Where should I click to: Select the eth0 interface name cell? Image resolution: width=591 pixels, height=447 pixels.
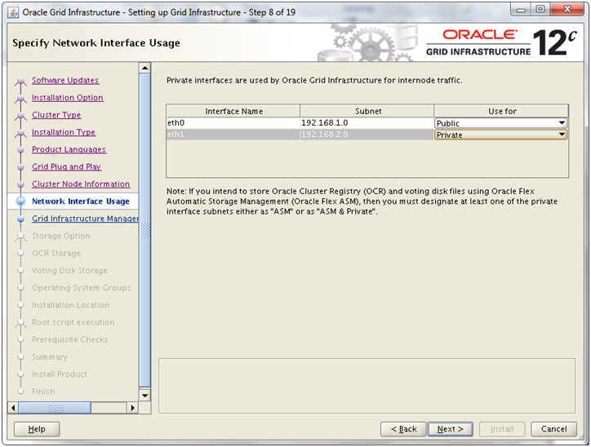point(233,123)
